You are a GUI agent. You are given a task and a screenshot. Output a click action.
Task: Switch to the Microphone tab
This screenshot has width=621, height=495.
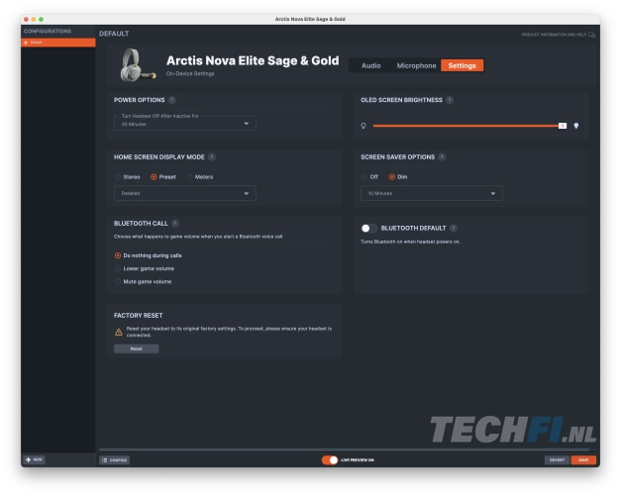pyautogui.click(x=416, y=65)
